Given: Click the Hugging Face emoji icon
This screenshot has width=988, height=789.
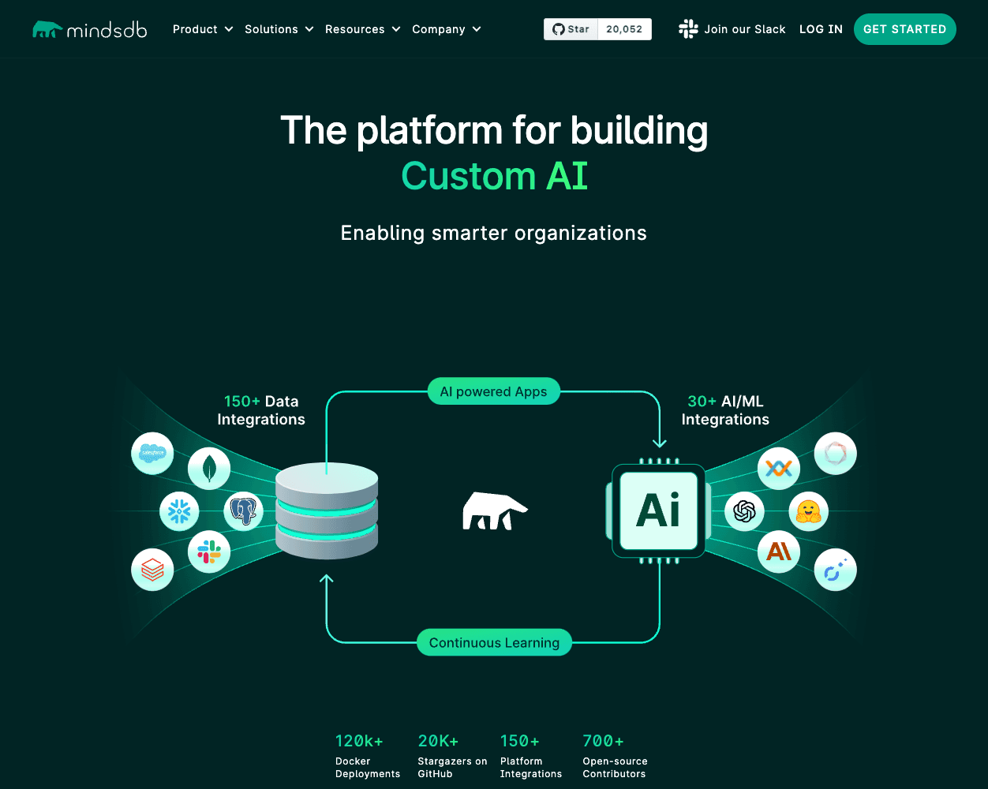Looking at the screenshot, I should [x=807, y=511].
